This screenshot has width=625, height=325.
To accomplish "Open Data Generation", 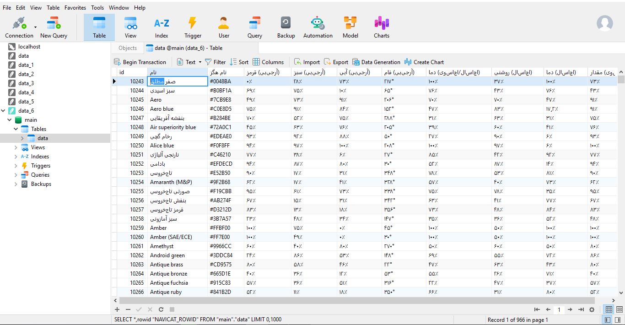I will 376,62.
